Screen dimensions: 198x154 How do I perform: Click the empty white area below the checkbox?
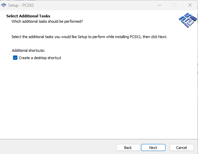98,98
